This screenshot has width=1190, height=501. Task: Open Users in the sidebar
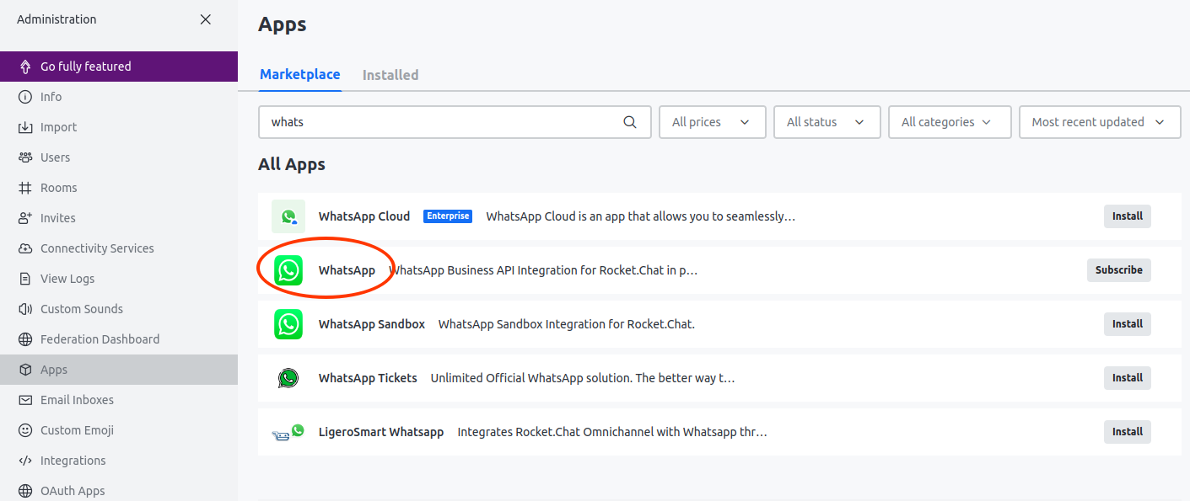(x=55, y=157)
